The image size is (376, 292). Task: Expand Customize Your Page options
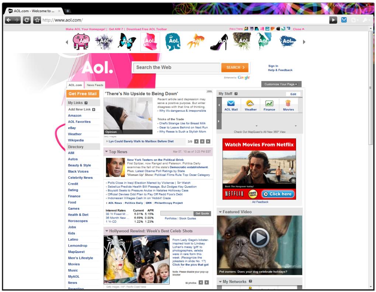pos(281,84)
